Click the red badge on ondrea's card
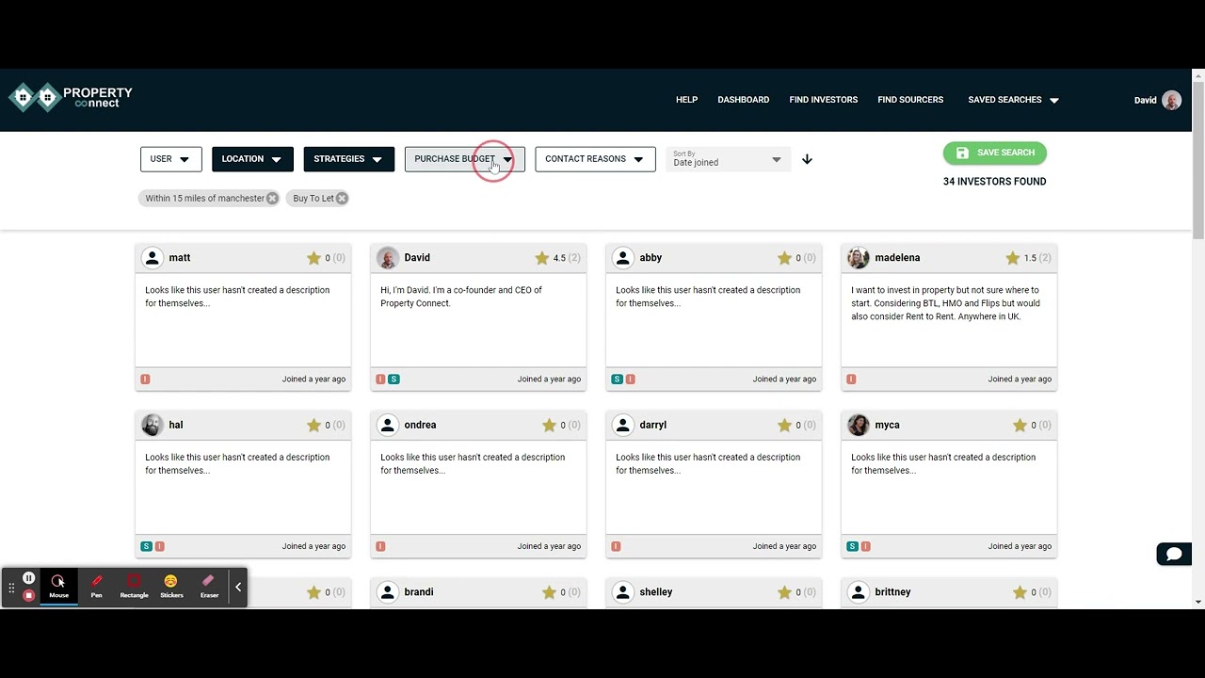Image resolution: width=1205 pixels, height=678 pixels. click(x=380, y=546)
